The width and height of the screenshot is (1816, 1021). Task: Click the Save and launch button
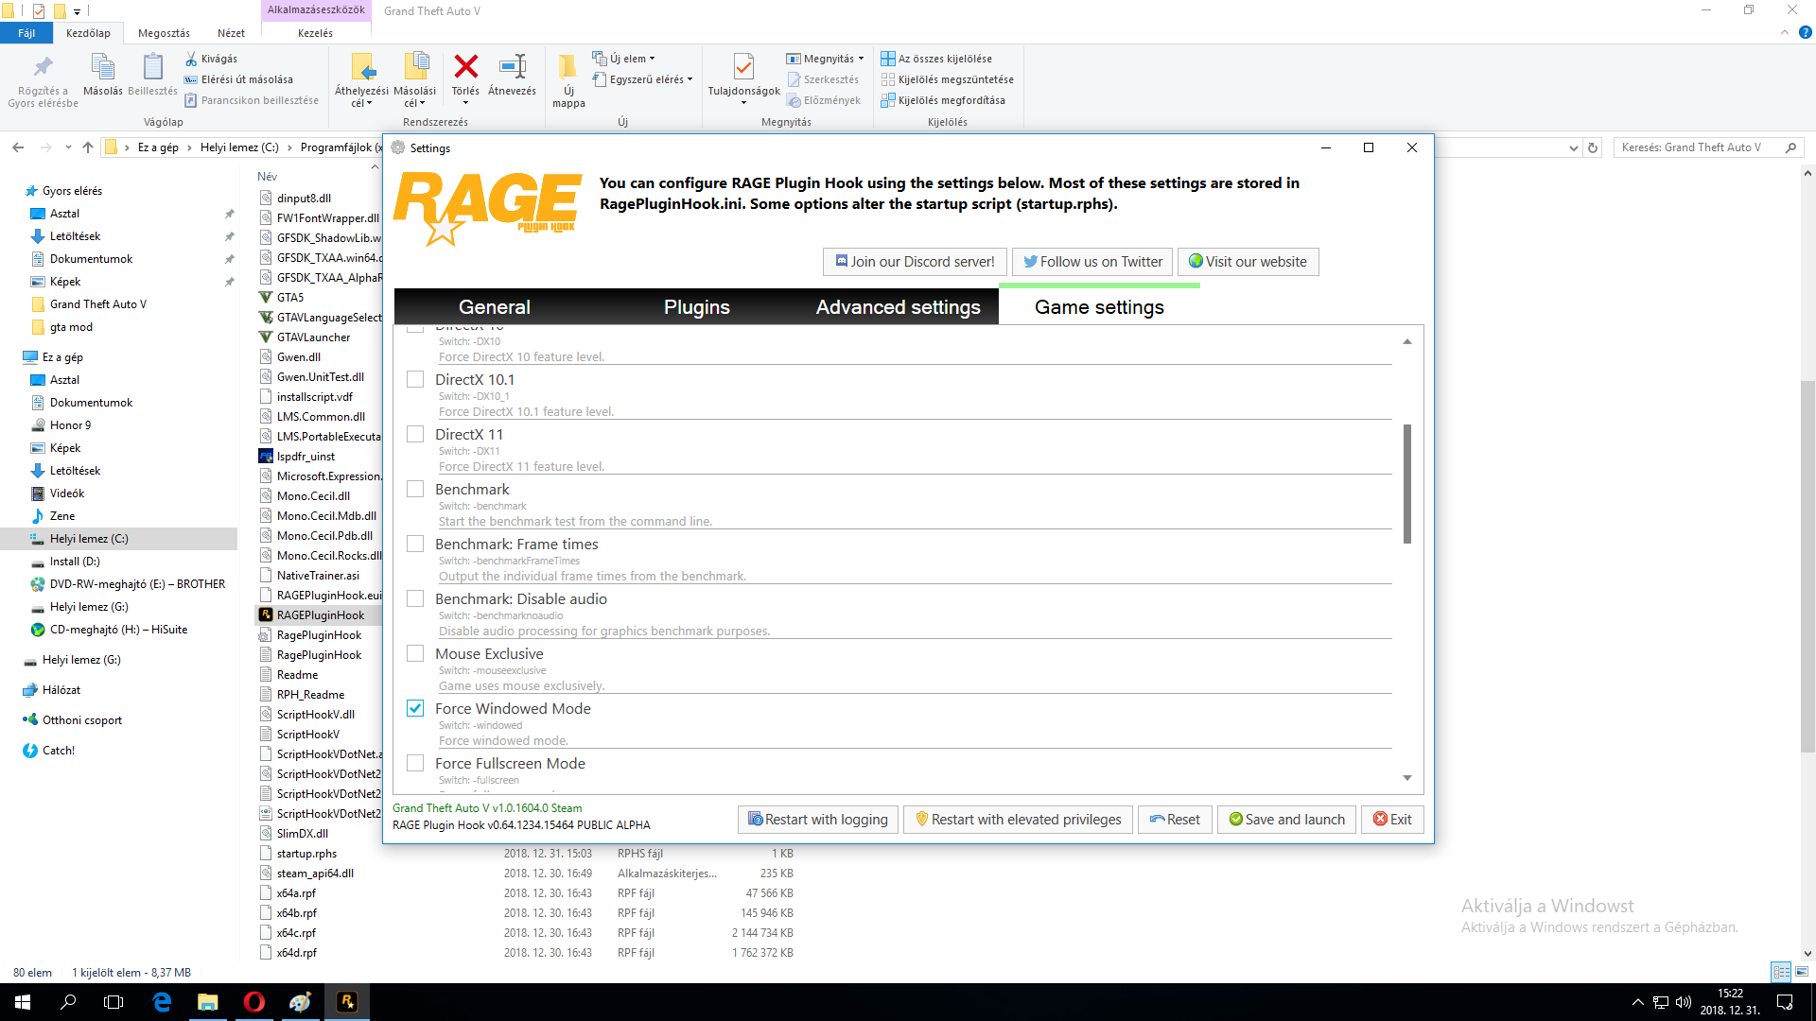(1286, 820)
